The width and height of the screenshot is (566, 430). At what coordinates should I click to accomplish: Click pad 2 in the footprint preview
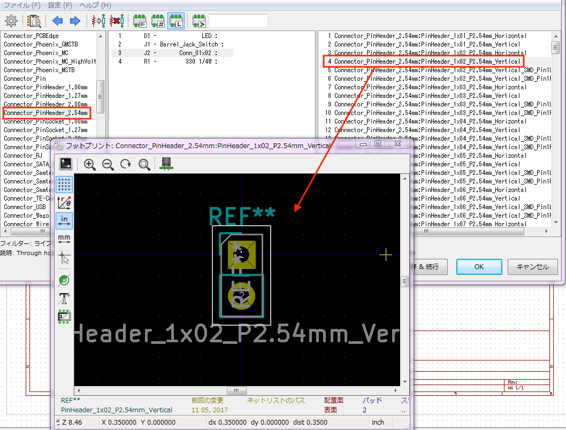pyautogui.click(x=241, y=296)
